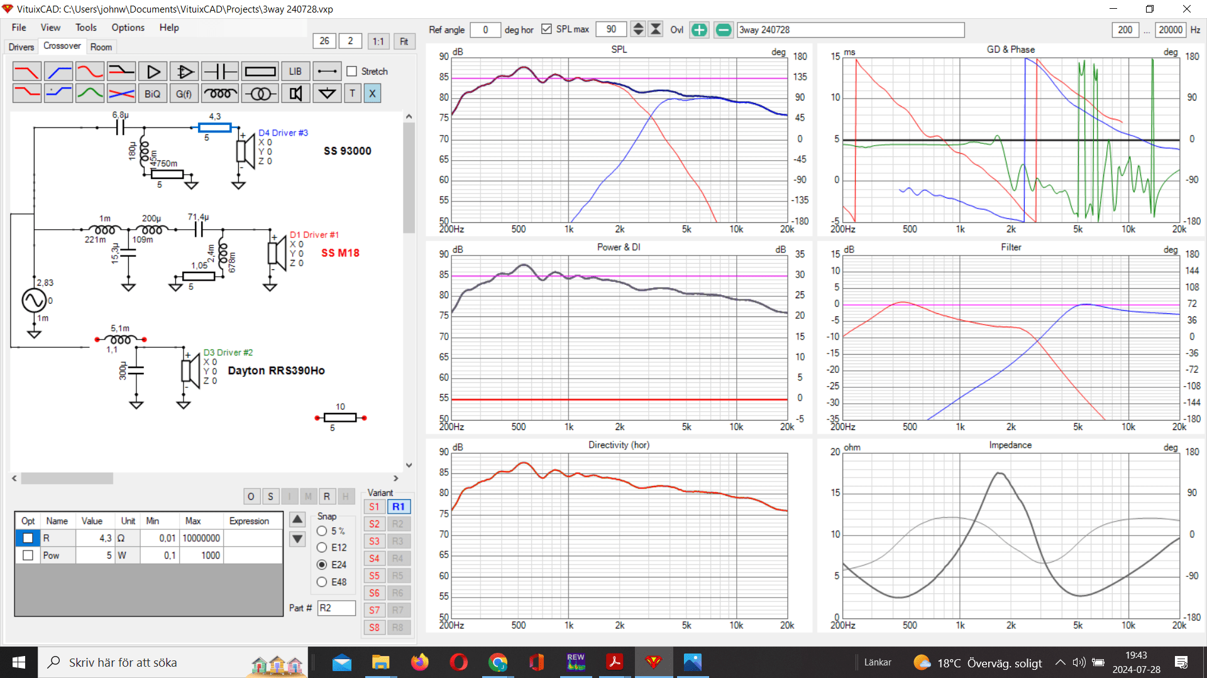Select variant R1
This screenshot has height=678, width=1207.
(x=399, y=507)
